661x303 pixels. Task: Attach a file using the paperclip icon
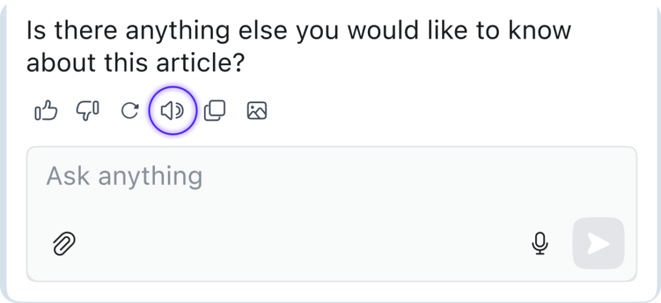(x=65, y=244)
